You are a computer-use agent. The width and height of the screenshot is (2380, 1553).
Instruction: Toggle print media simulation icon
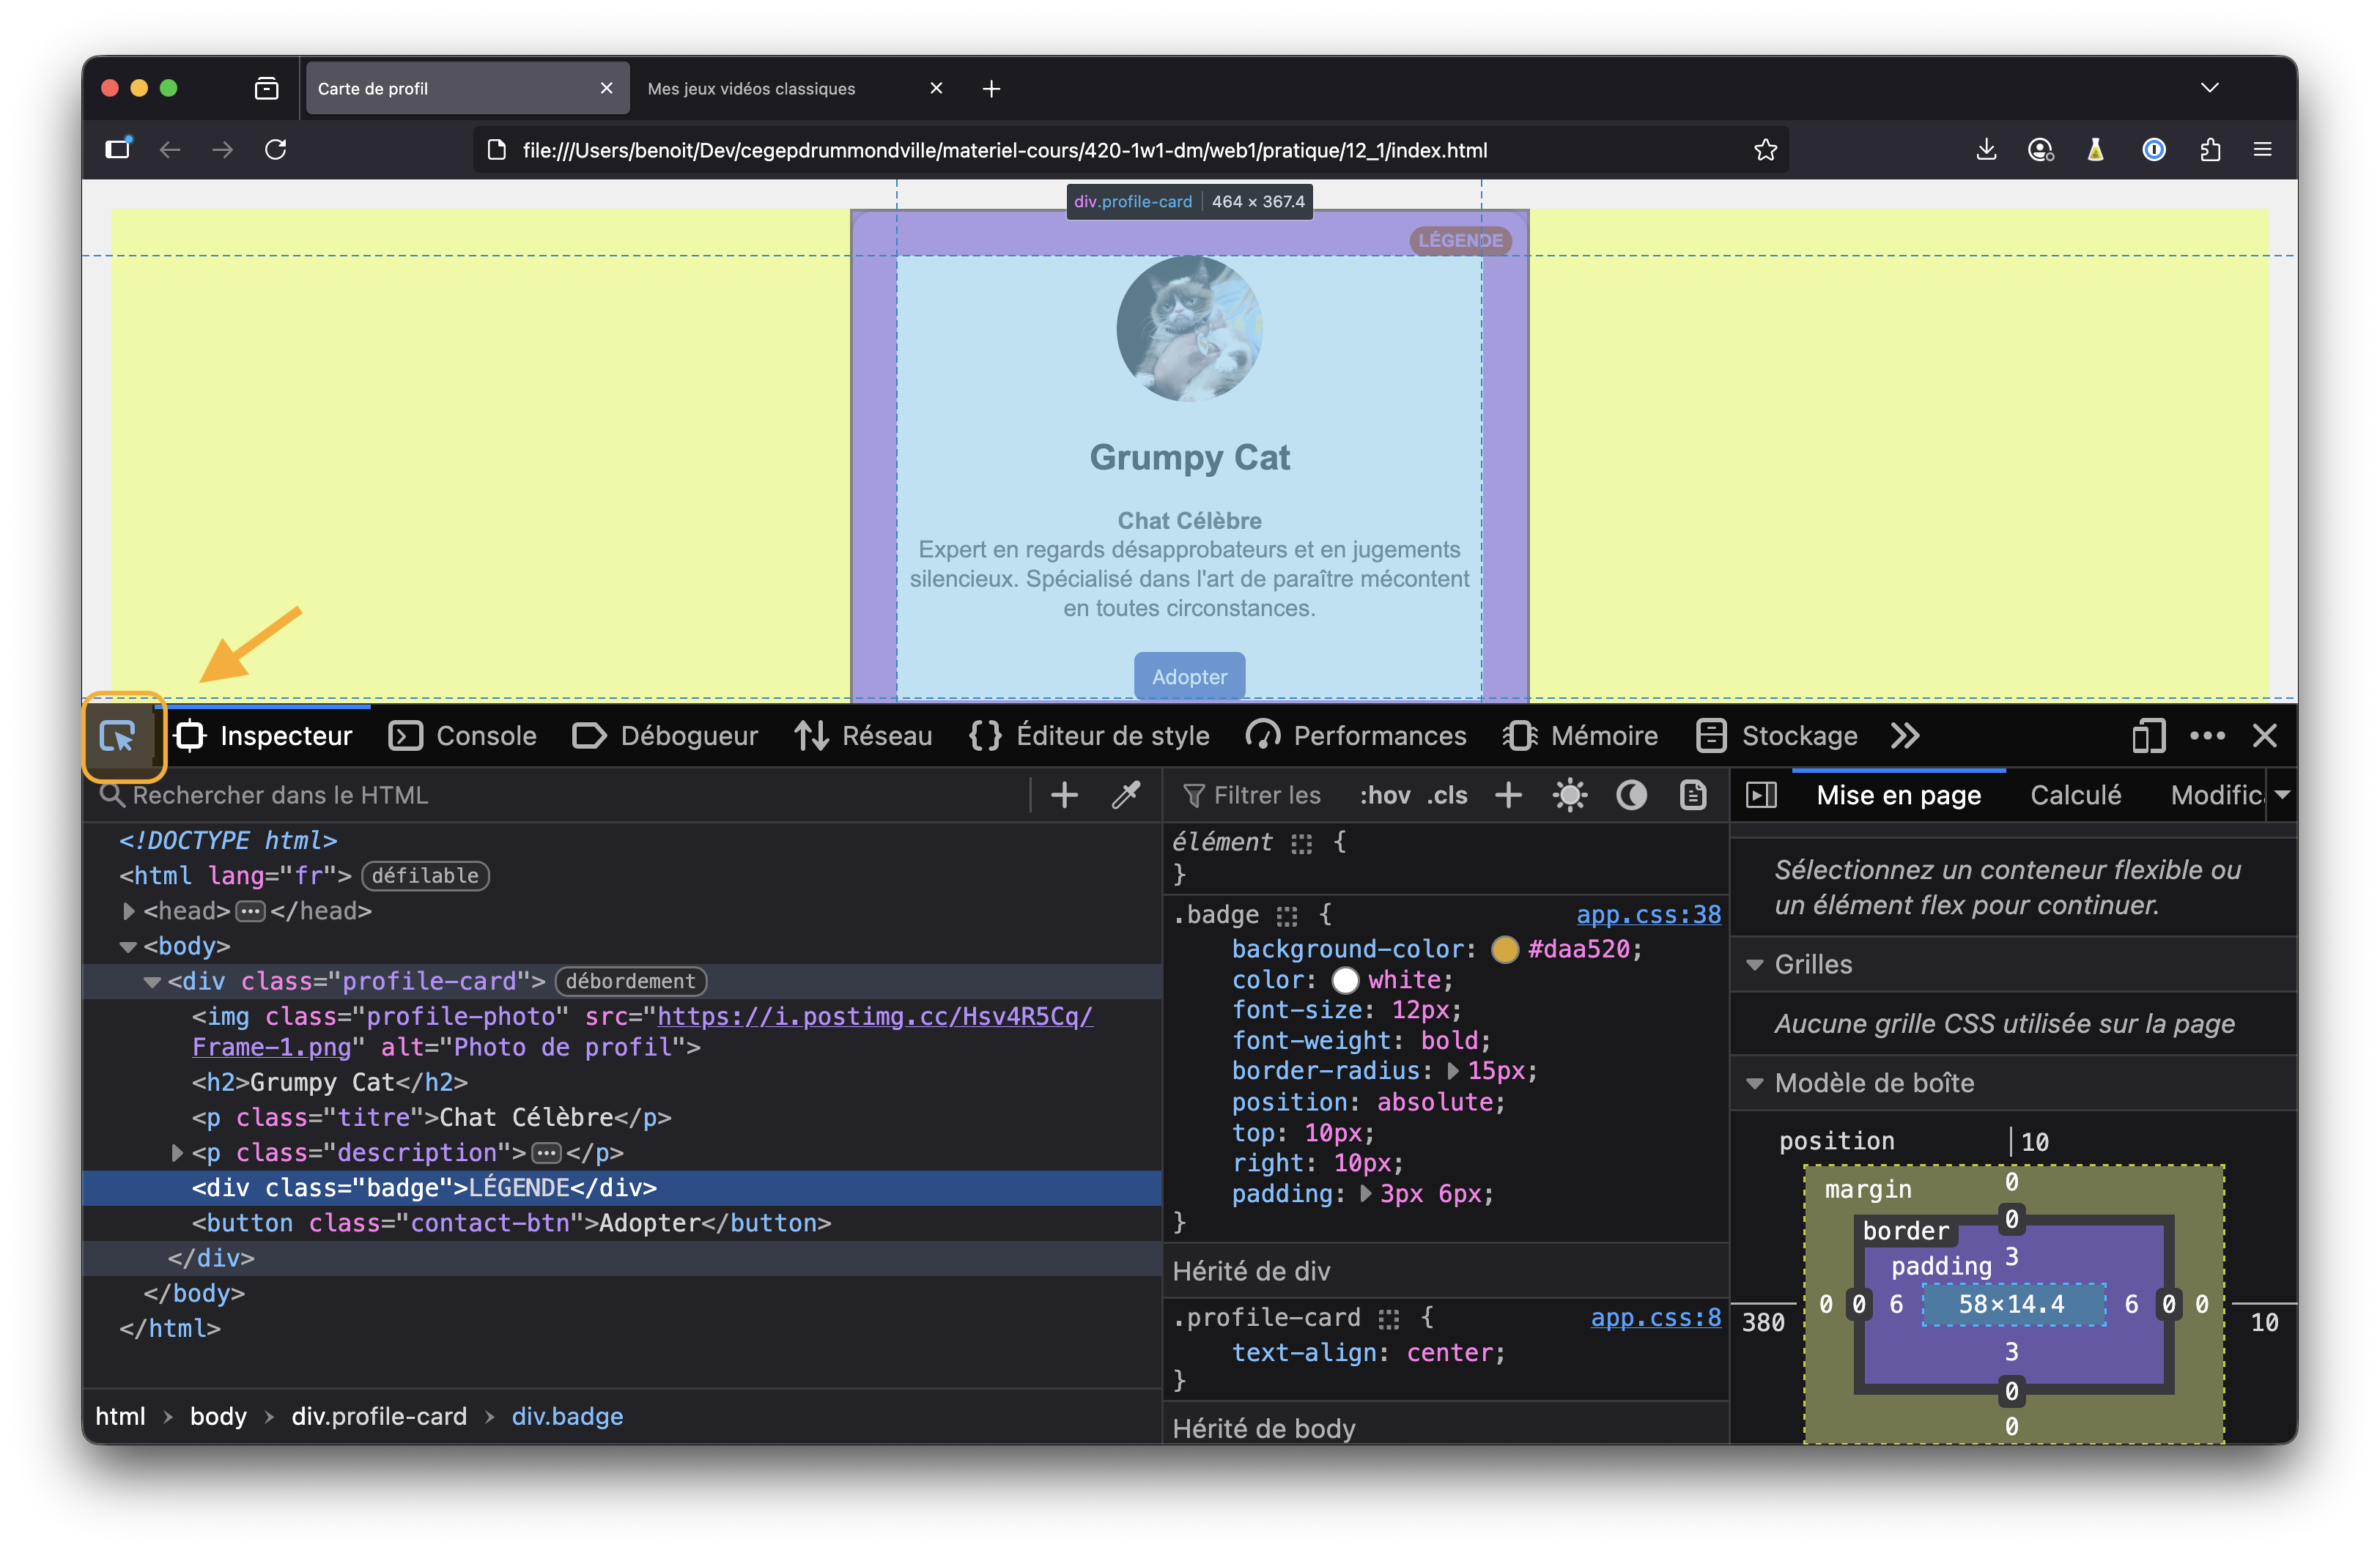(1692, 795)
